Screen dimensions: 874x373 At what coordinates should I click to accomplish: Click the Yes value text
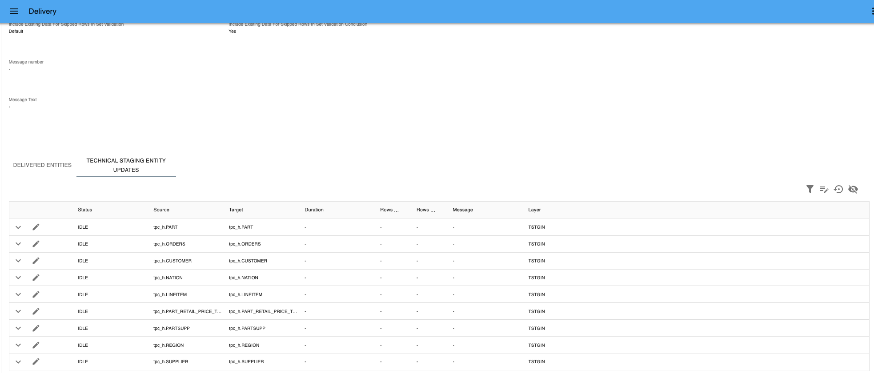(x=233, y=32)
